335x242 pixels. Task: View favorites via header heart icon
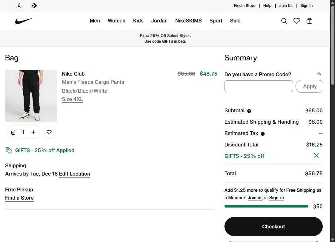point(296,21)
